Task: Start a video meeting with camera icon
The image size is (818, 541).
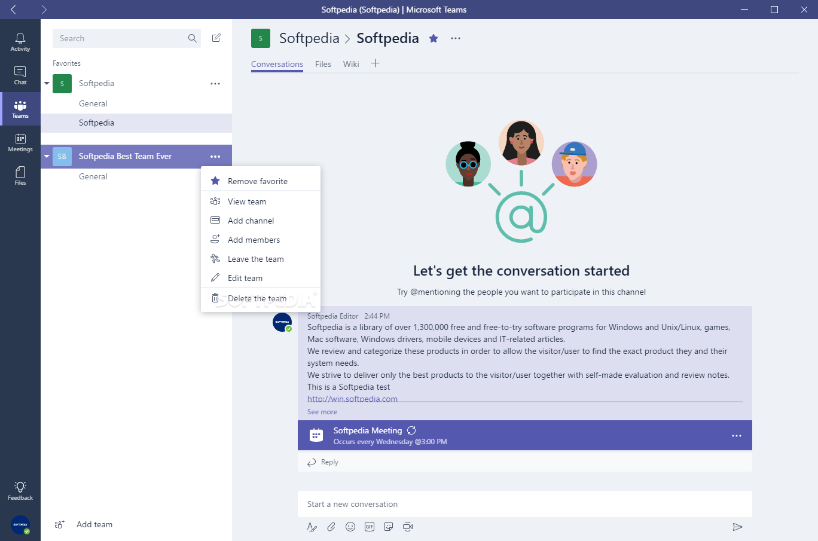Action: [408, 527]
